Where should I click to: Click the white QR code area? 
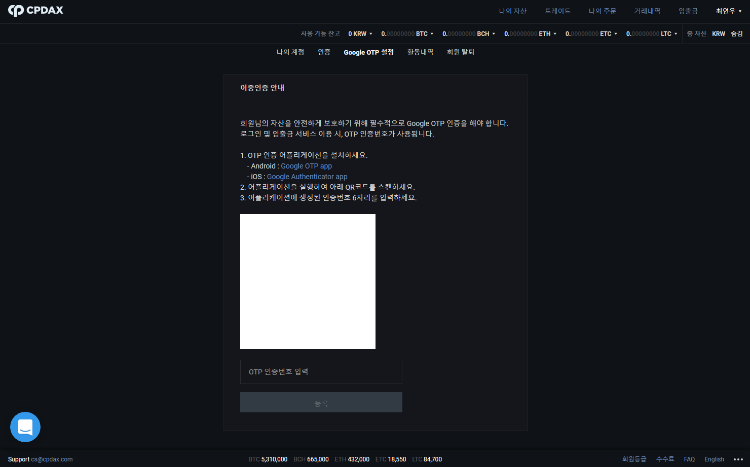(308, 281)
